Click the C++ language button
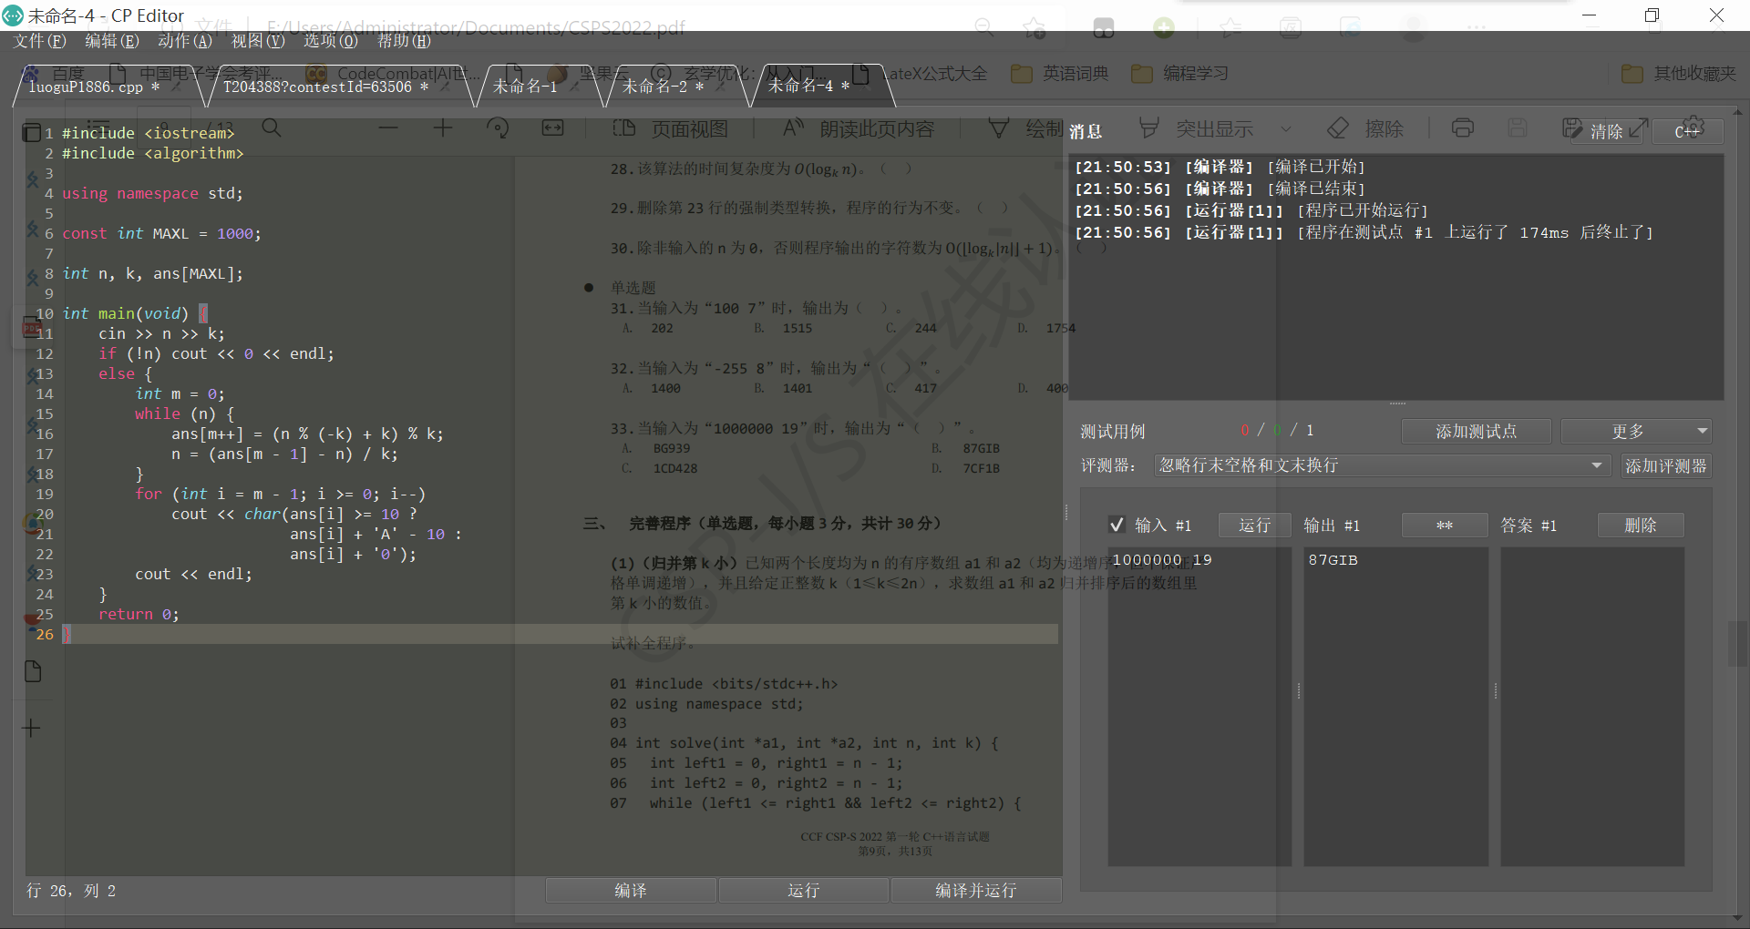This screenshot has height=929, width=1750. [x=1688, y=131]
